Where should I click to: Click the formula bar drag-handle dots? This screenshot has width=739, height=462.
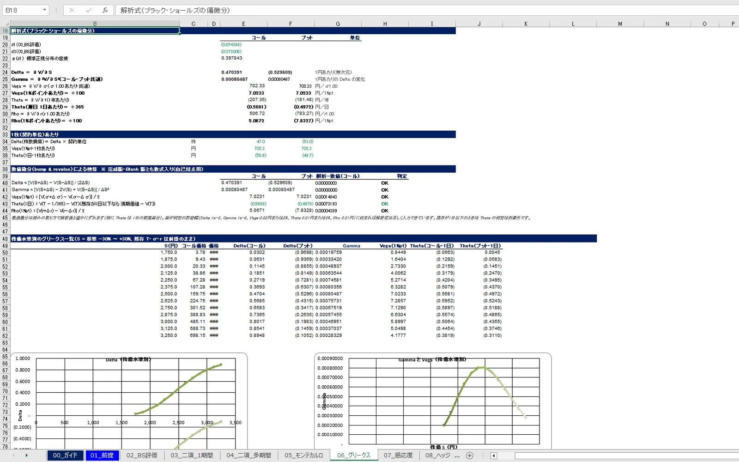(56, 10)
